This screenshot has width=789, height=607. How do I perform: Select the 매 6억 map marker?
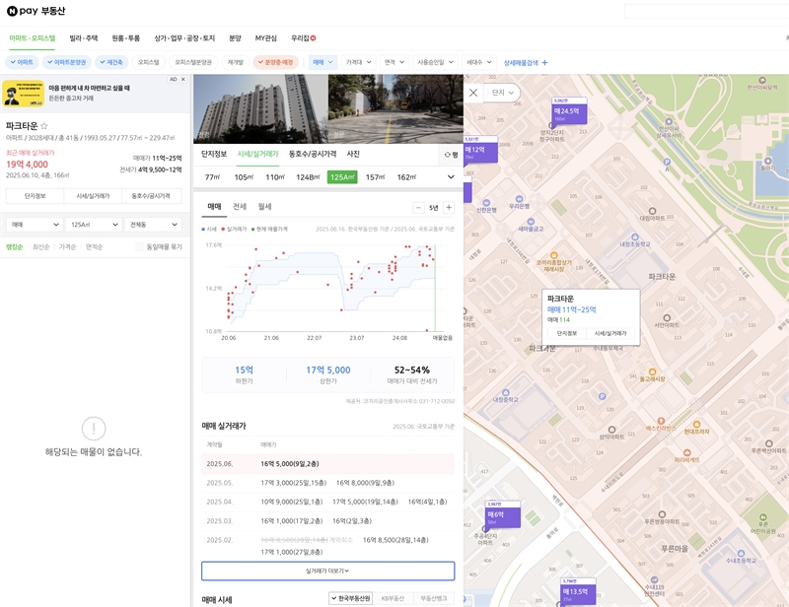pyautogui.click(x=495, y=515)
